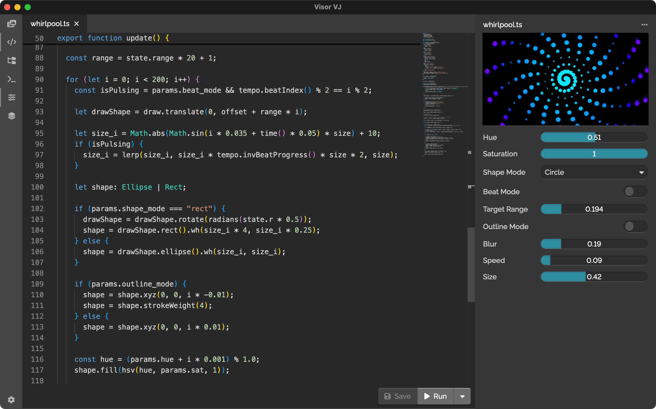Select the whirlpool.ts tab
Image resolution: width=656 pixels, height=409 pixels.
50,24
